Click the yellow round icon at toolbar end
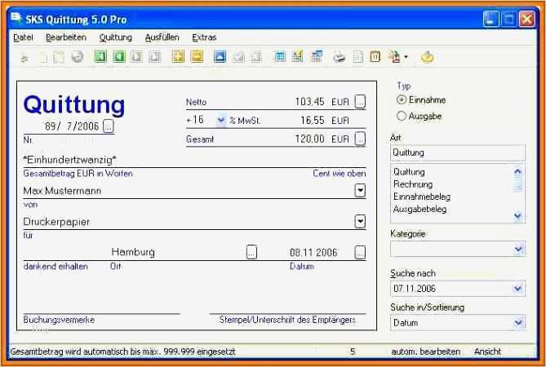Screen dimensions: 546x367 pyautogui.click(x=428, y=57)
